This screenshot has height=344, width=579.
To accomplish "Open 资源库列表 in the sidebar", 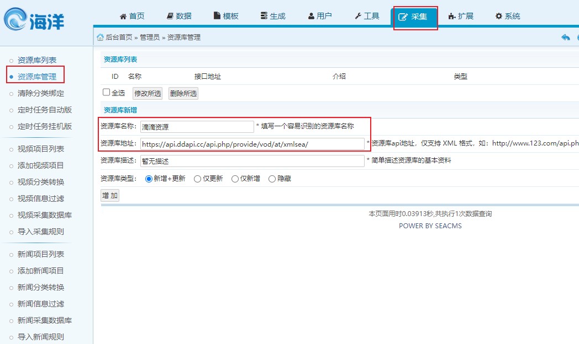I will click(37, 60).
